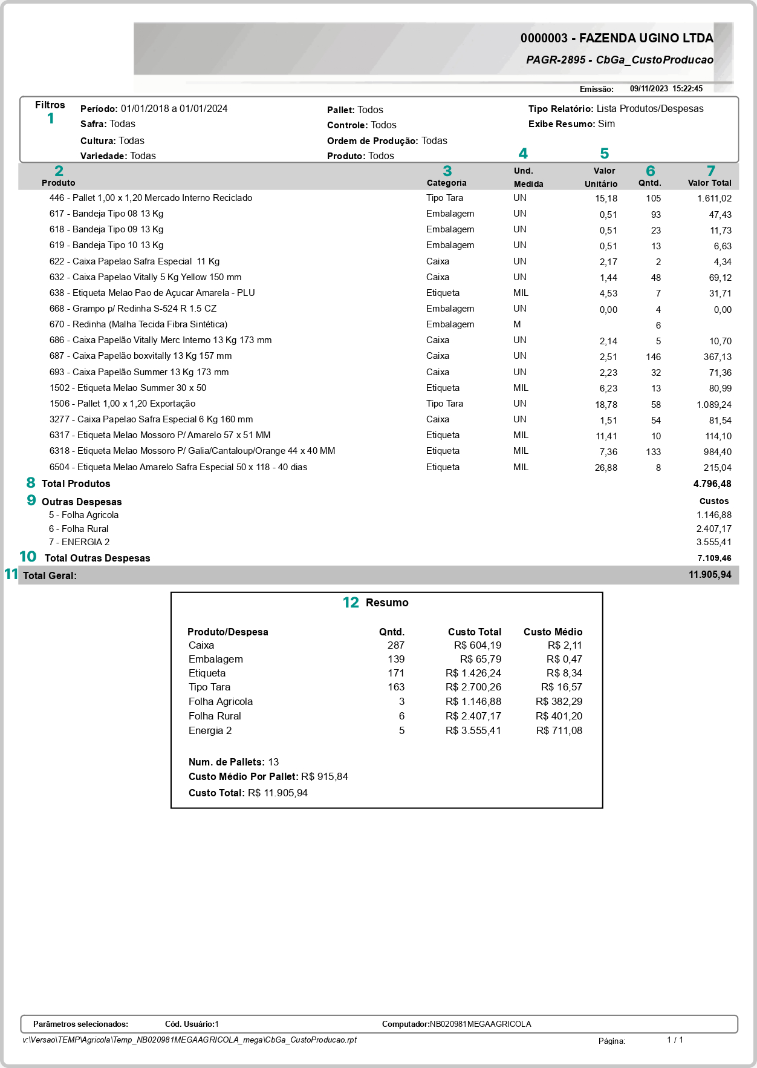Click the 'Valor Total' column header
This screenshot has width=757, height=1068.
tap(709, 183)
